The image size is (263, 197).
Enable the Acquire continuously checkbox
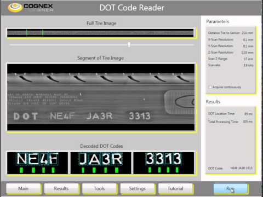(210, 87)
